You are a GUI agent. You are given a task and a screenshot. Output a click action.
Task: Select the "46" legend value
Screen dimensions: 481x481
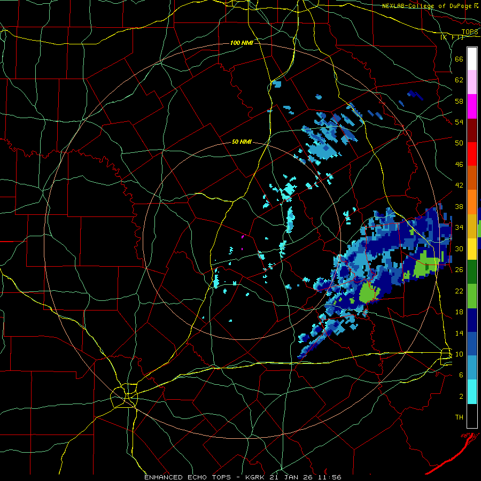pos(459,165)
